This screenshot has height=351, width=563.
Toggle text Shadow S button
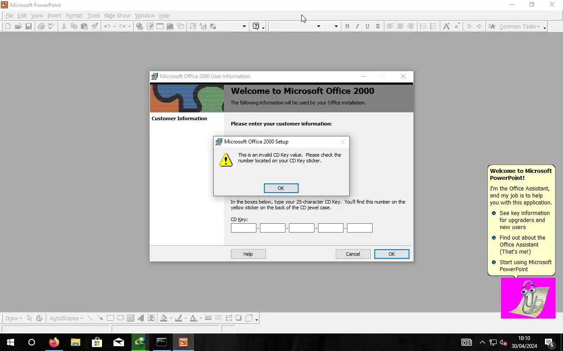coord(377,26)
